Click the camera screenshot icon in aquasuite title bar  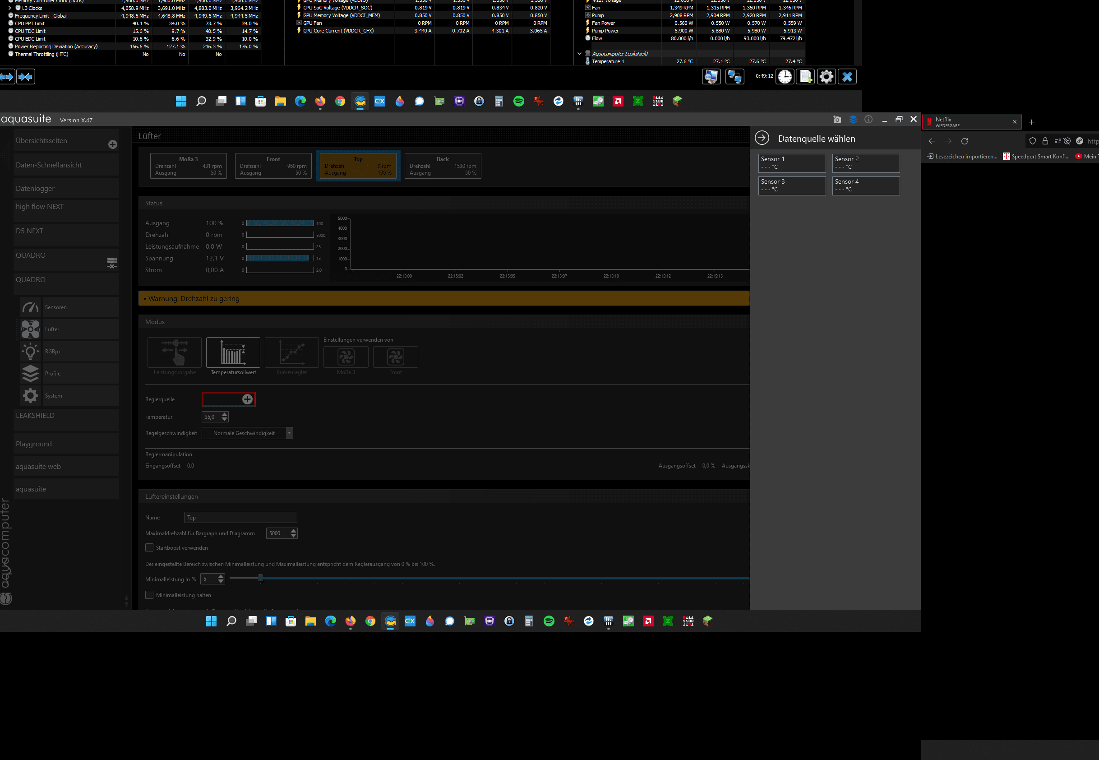(837, 120)
